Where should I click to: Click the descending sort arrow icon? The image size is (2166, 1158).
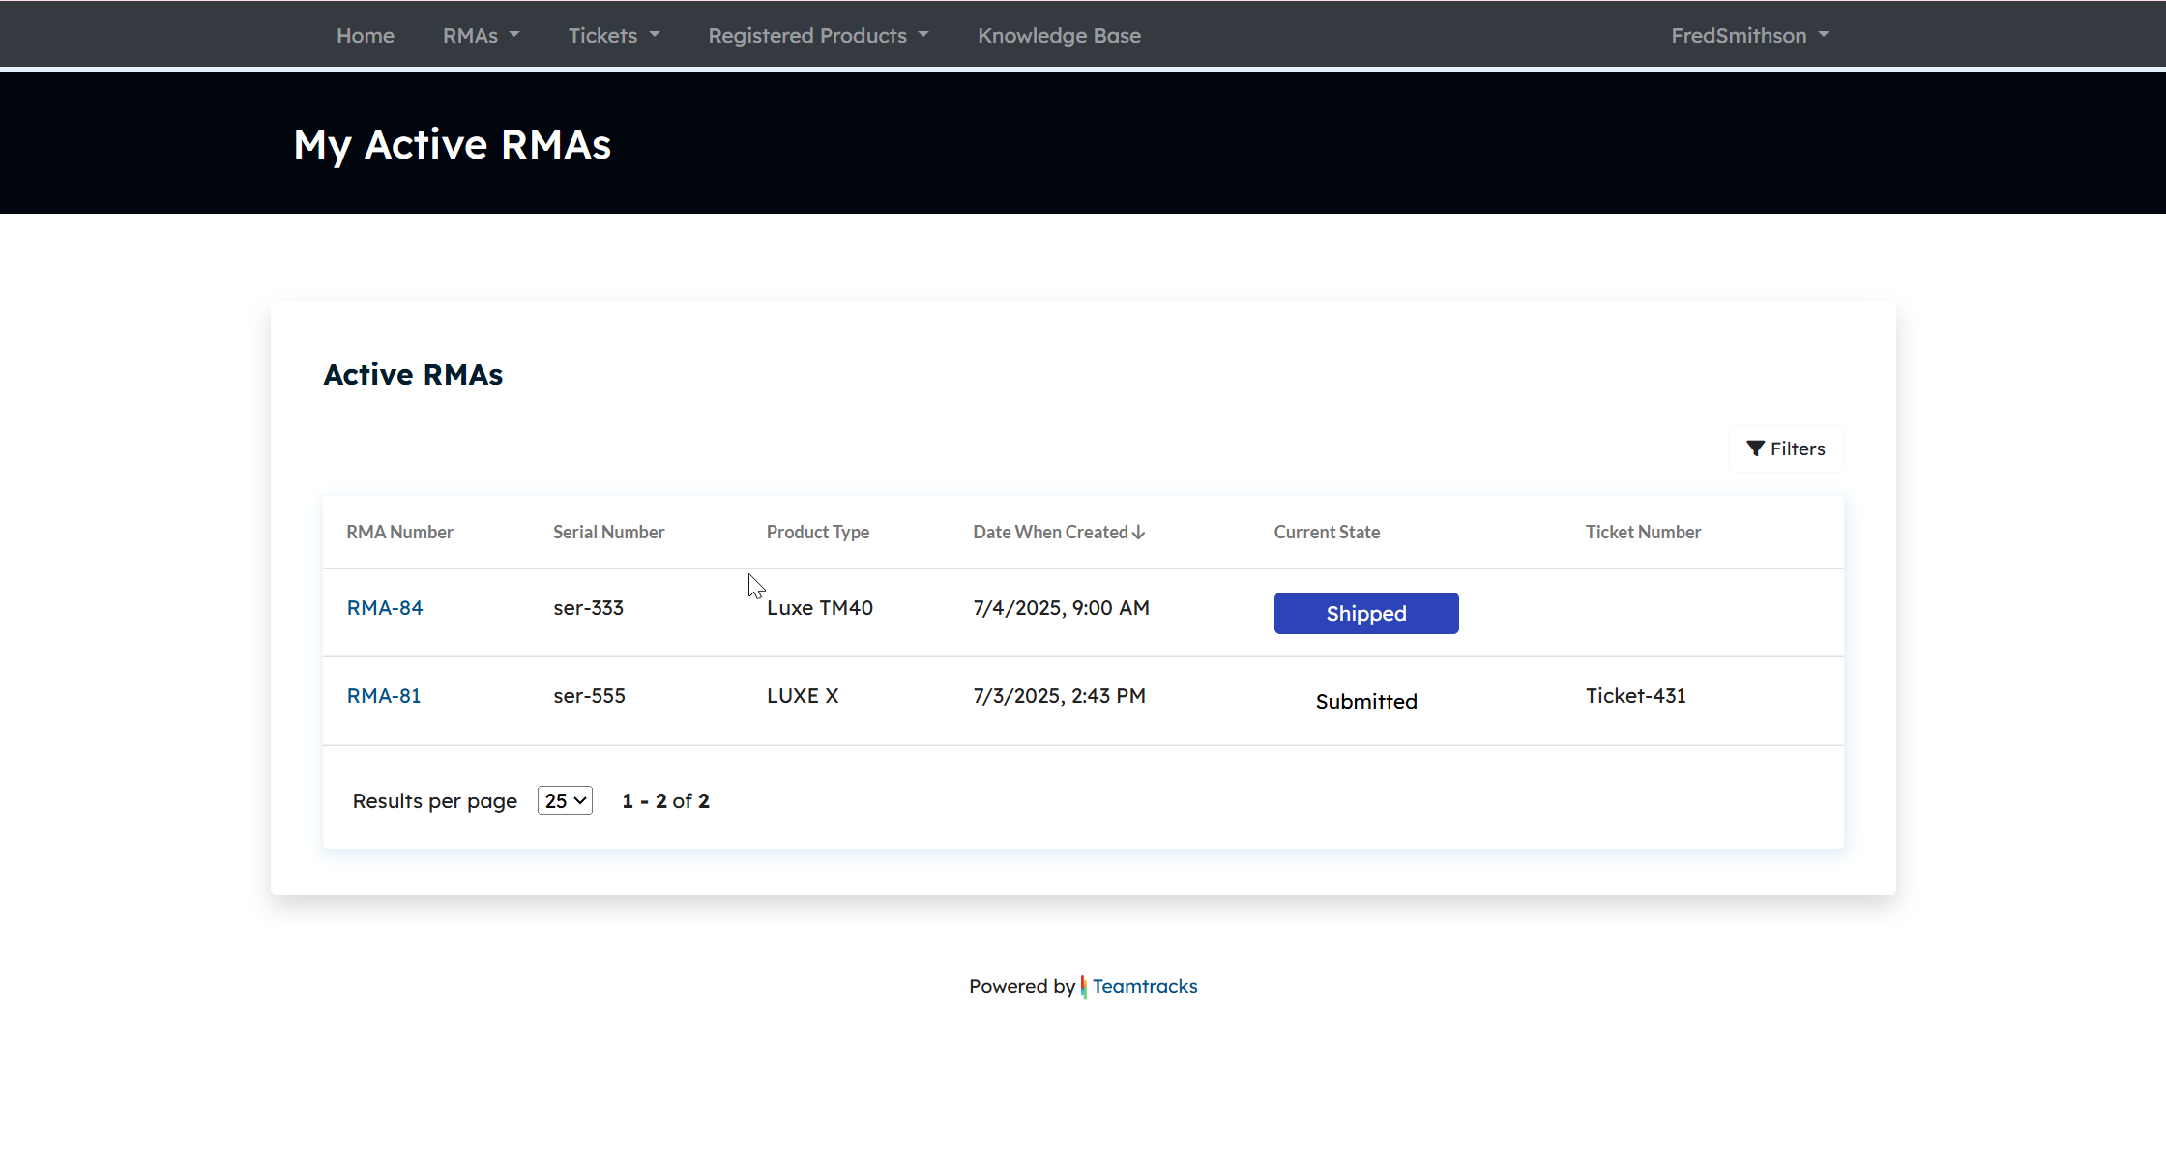pyautogui.click(x=1139, y=533)
